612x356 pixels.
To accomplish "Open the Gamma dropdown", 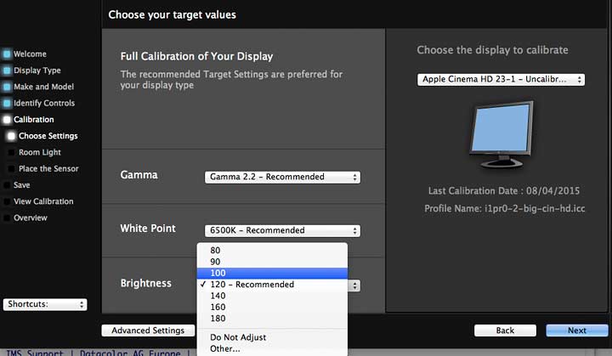I will pyautogui.click(x=282, y=177).
